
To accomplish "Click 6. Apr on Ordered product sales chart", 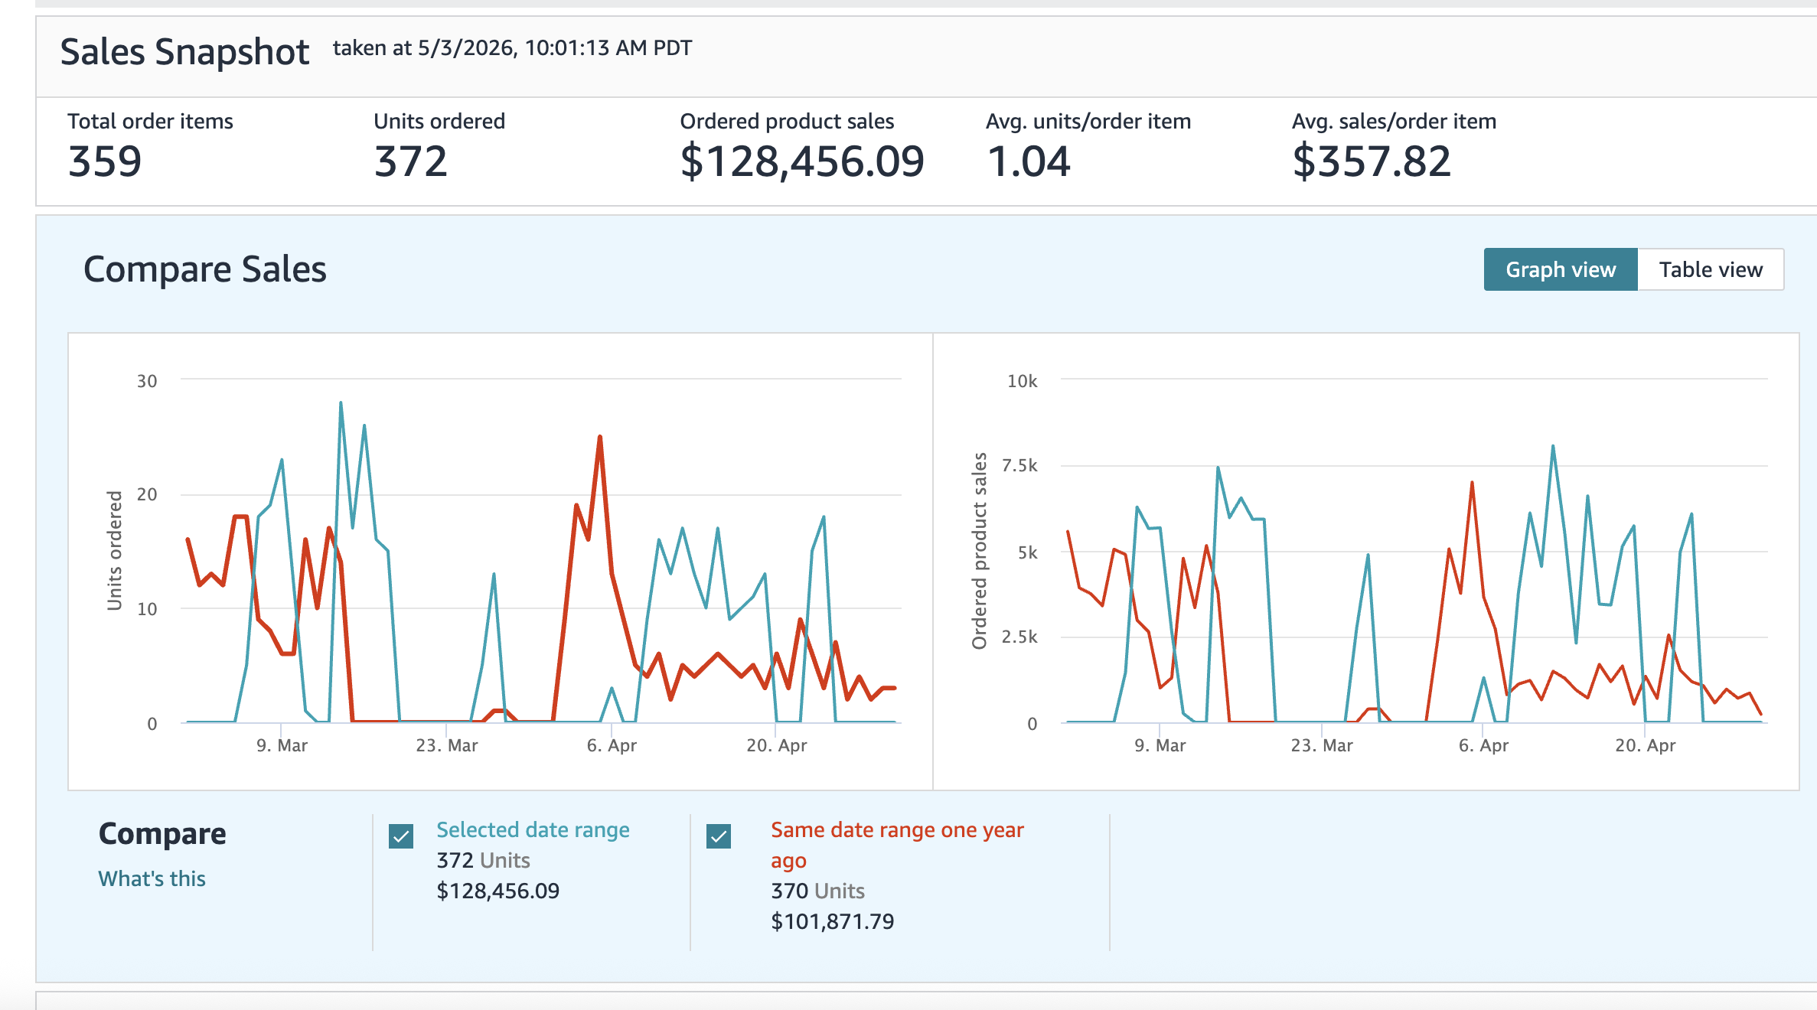I will pos(1483,745).
